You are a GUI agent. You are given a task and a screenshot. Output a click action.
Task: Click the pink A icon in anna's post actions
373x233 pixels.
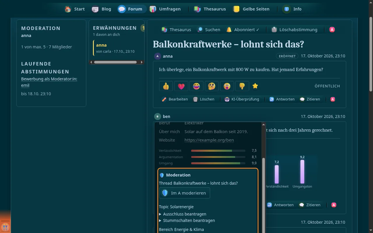click(x=333, y=99)
